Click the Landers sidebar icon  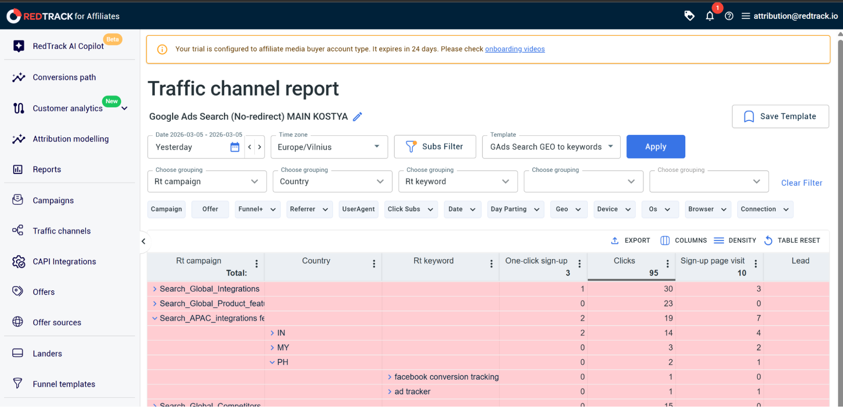(x=18, y=353)
